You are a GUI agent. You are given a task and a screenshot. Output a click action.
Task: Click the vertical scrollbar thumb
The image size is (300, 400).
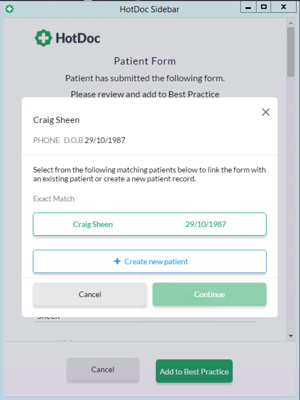[x=291, y=52]
